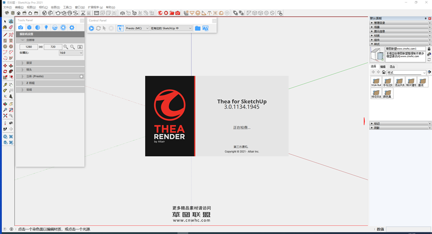Click the refresh render icon in Control Panel
This screenshot has height=234, width=432.
[x=98, y=28]
